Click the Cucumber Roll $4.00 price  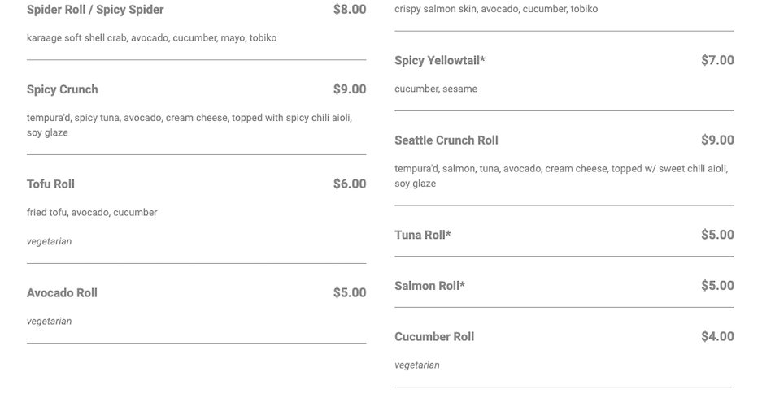point(716,337)
